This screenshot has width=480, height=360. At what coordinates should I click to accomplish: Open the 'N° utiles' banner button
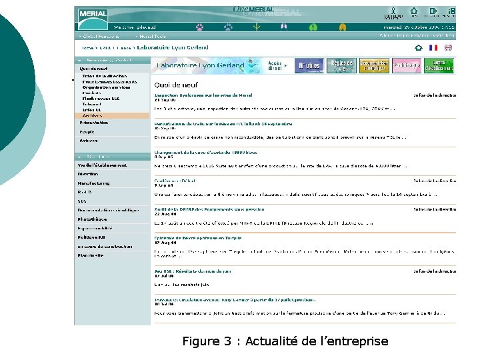(x=309, y=65)
